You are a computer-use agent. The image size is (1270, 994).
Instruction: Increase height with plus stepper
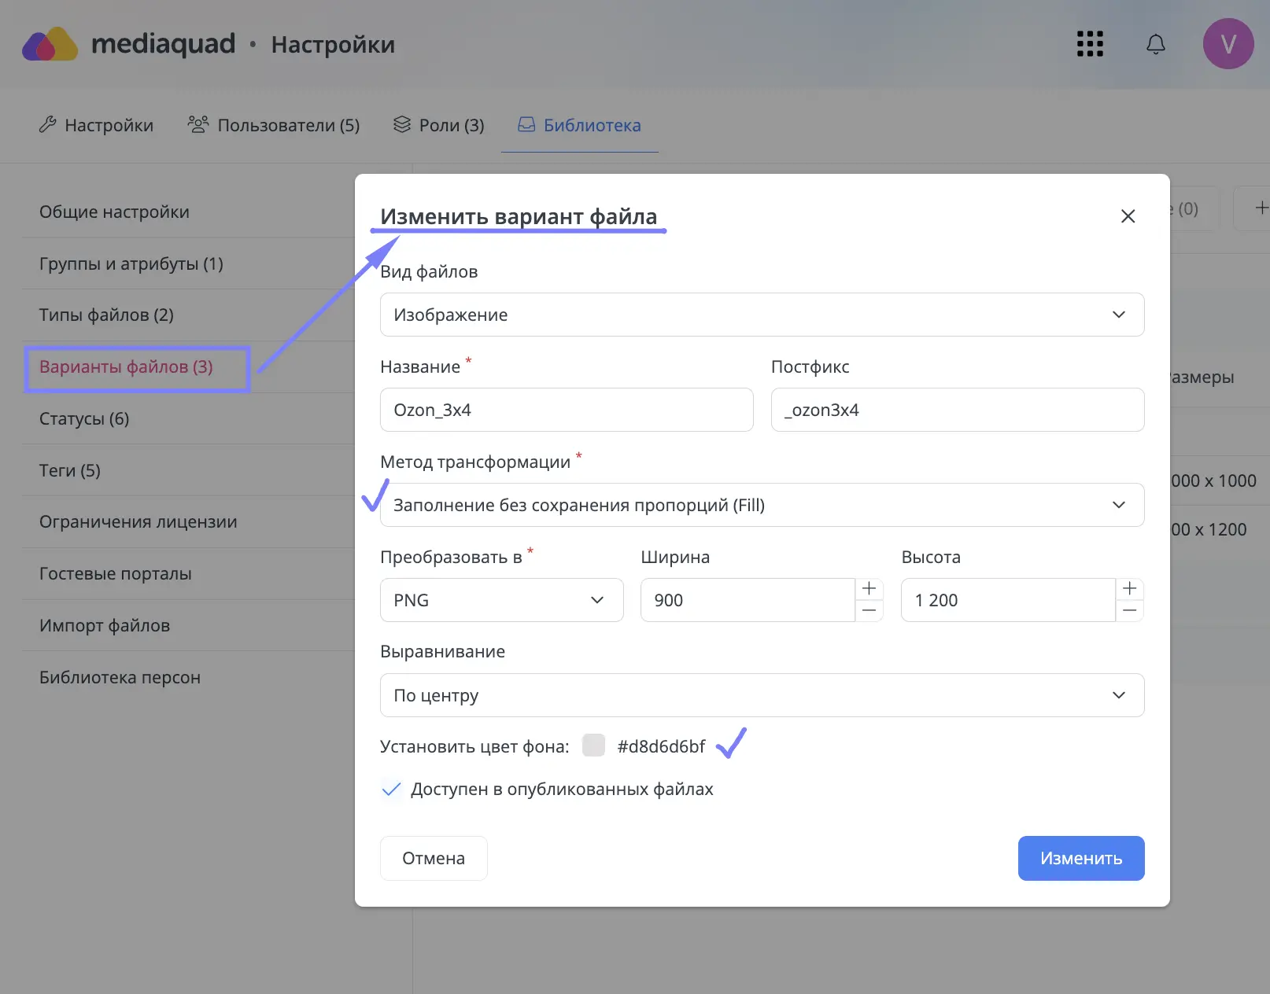pyautogui.click(x=1129, y=589)
